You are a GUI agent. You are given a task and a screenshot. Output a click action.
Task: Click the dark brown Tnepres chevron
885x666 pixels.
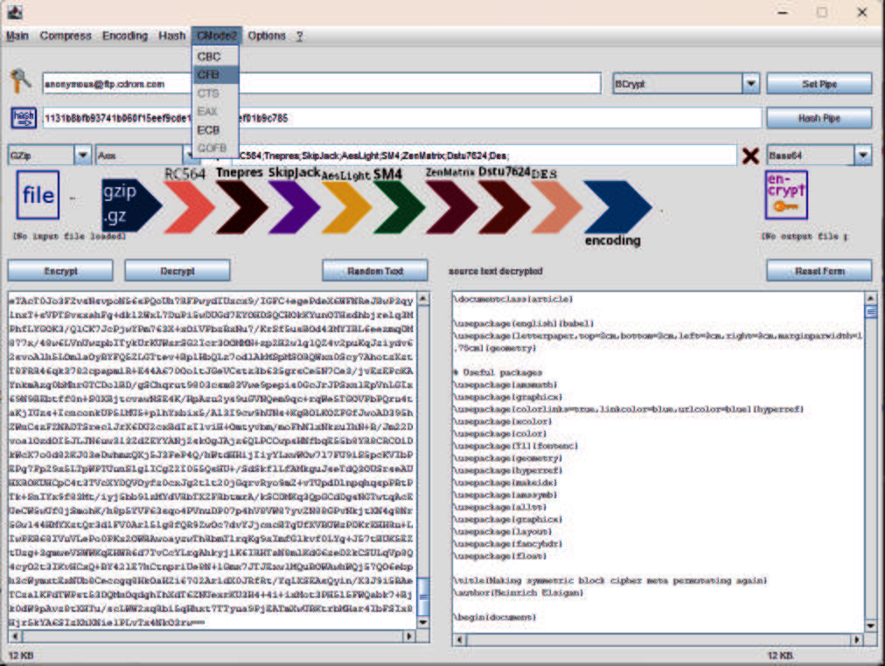tap(241, 207)
